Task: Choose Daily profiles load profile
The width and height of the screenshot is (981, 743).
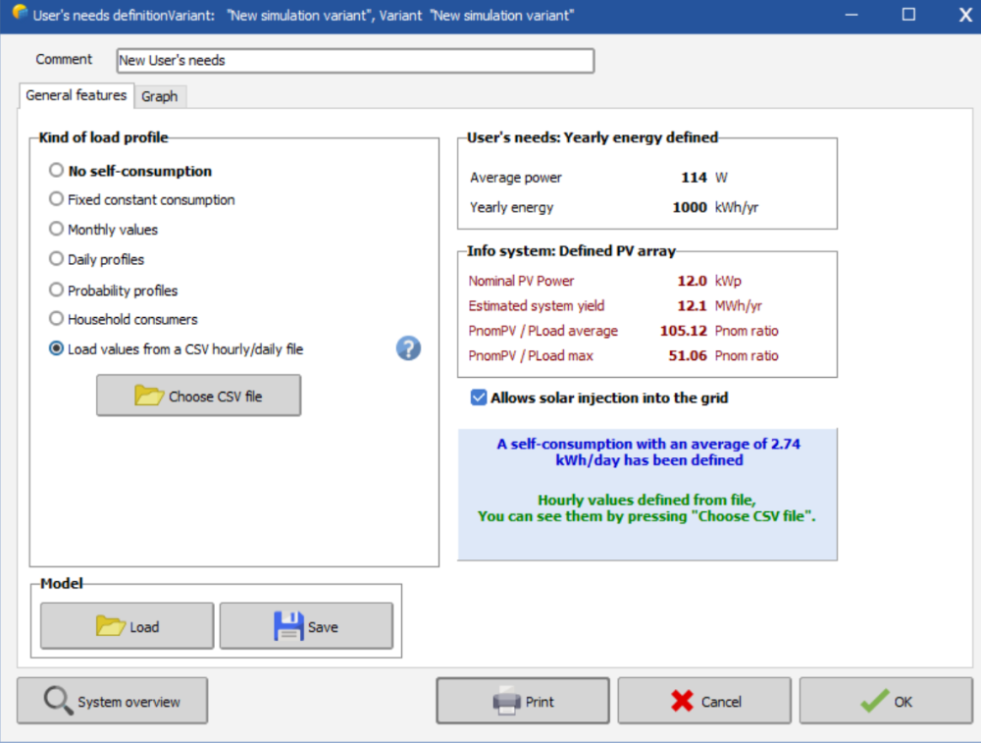Action: click(x=57, y=260)
